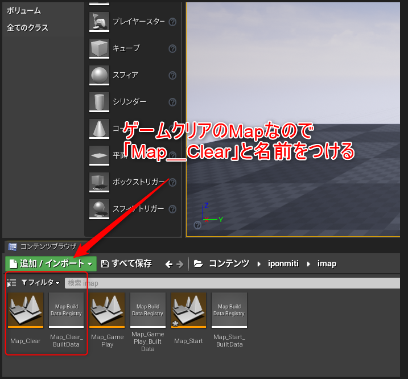
Task: Select the Player Start actor icon
Action: [x=99, y=22]
